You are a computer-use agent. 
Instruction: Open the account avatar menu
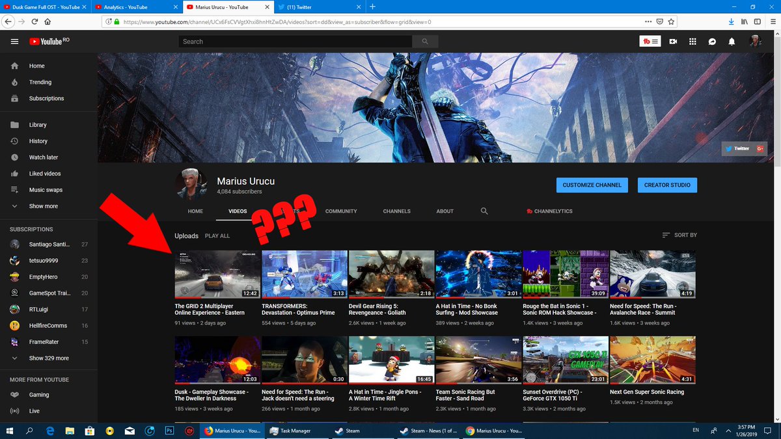(755, 42)
